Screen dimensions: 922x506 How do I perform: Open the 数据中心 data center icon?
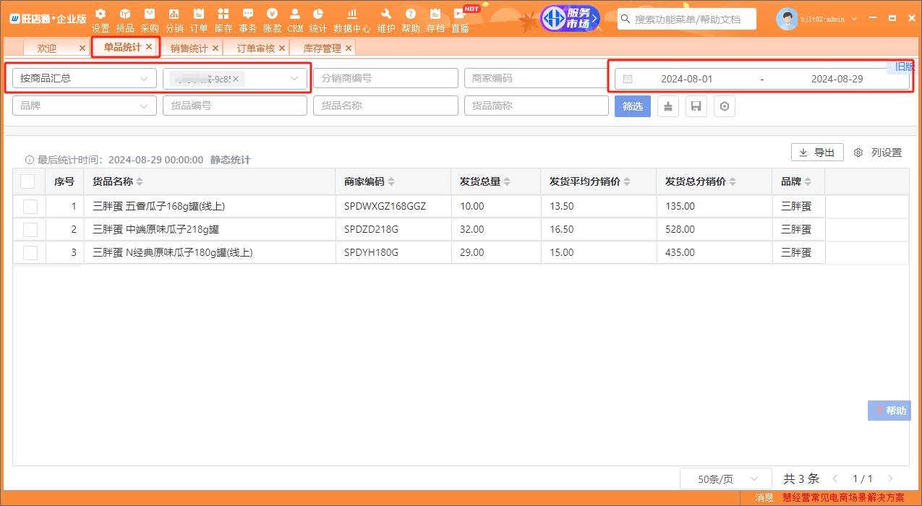click(352, 20)
